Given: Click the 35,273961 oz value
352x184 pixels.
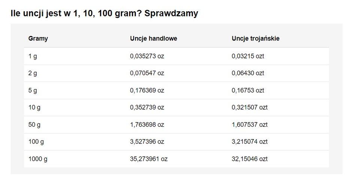Looking at the screenshot, I should 149,159.
